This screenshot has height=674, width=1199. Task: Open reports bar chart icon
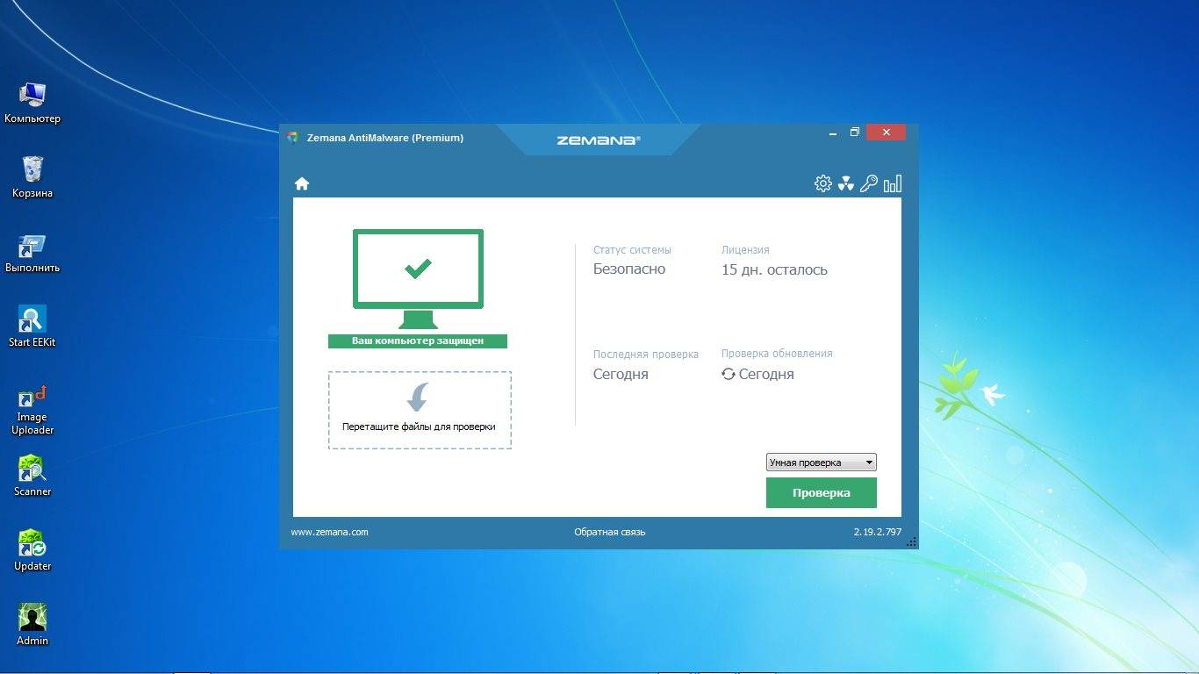[893, 183]
